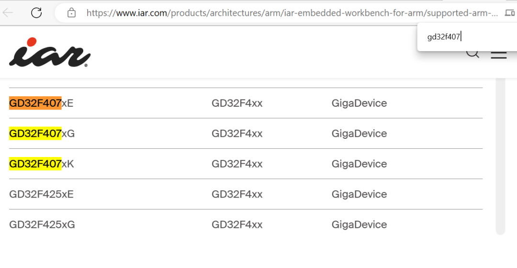Screen dimensions: 517x268
Task: Click the browser back arrow
Action: click(x=8, y=13)
